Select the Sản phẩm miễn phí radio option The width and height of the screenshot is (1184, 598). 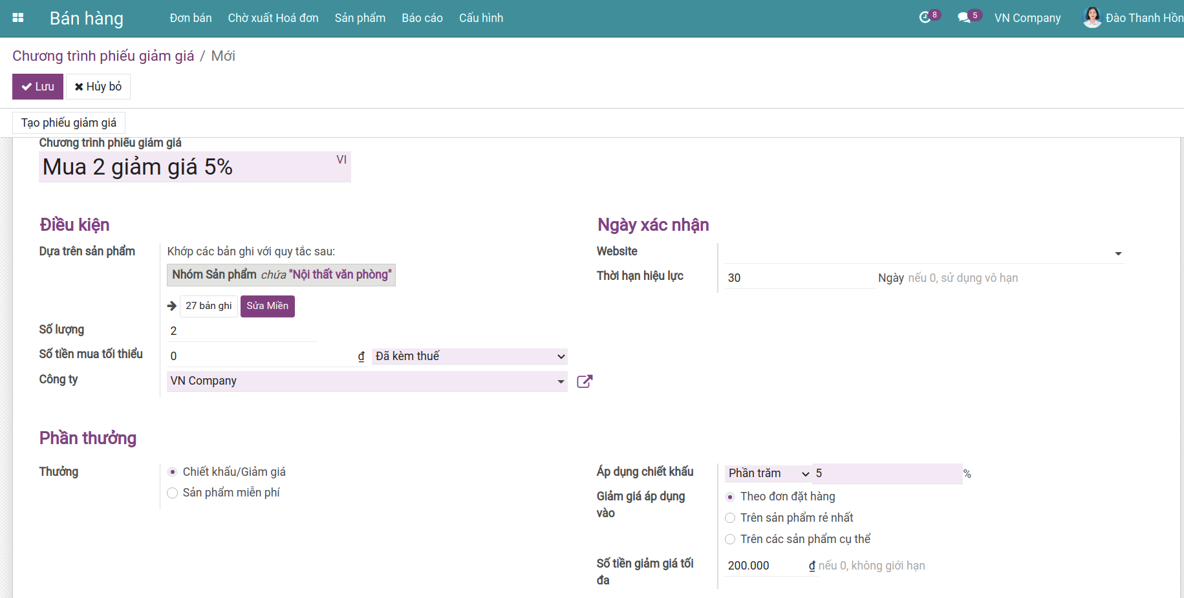[173, 493]
